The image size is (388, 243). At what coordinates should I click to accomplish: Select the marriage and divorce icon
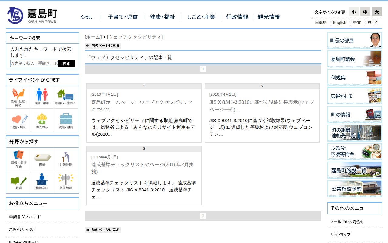(42, 97)
